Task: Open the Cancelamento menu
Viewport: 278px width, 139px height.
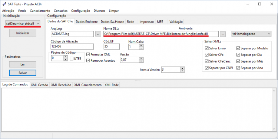Action: pyautogui.click(x=40, y=11)
